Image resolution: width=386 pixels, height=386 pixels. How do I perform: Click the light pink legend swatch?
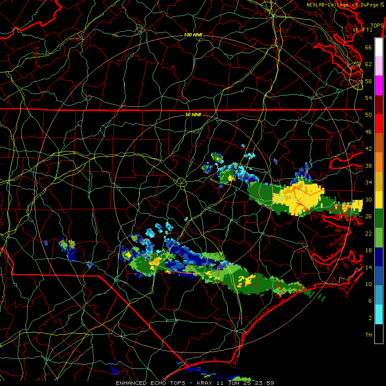379,66
